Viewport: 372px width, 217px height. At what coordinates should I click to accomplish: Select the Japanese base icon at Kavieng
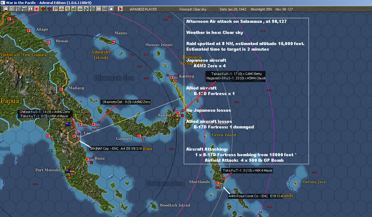tap(172, 77)
